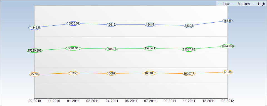Select the Low data point 15598

pyautogui.click(x=34, y=74)
